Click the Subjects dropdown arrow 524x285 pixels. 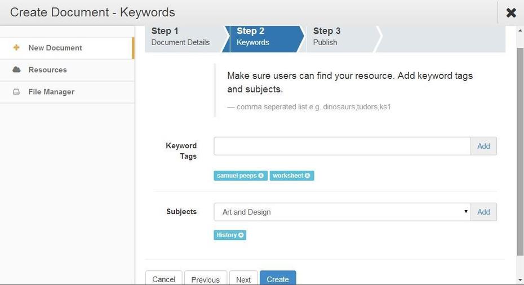465,211
